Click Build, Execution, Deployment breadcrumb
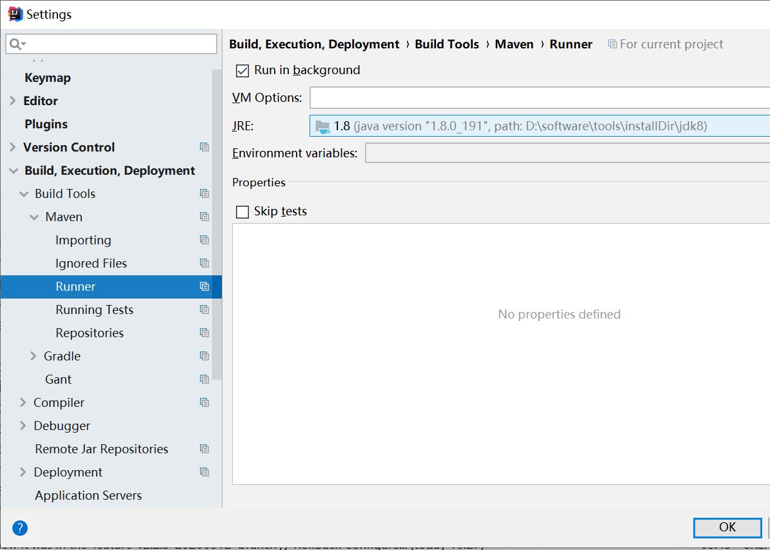This screenshot has width=770, height=550. [x=314, y=44]
